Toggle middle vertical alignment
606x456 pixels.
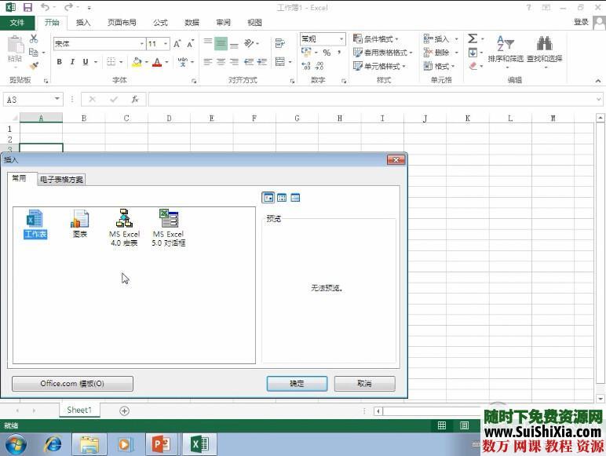(x=221, y=43)
